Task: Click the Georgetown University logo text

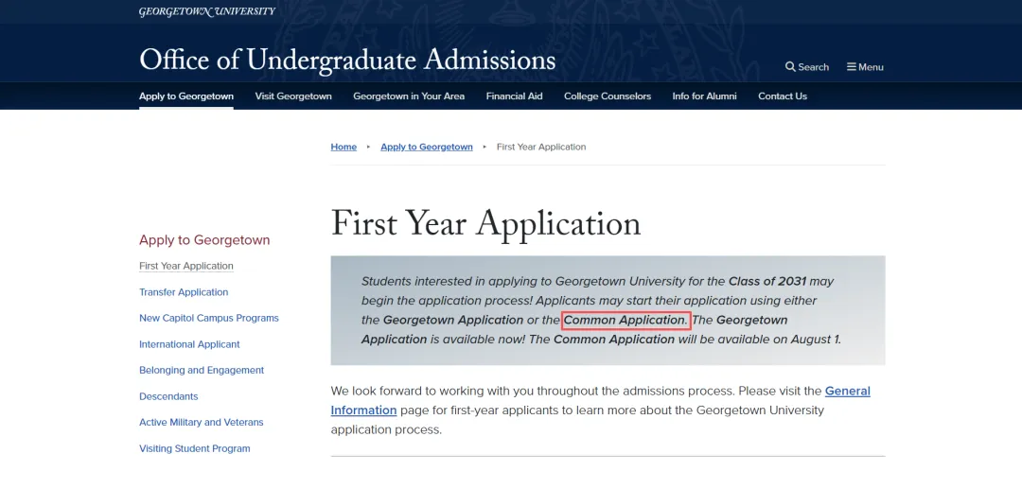Action: coord(207,11)
